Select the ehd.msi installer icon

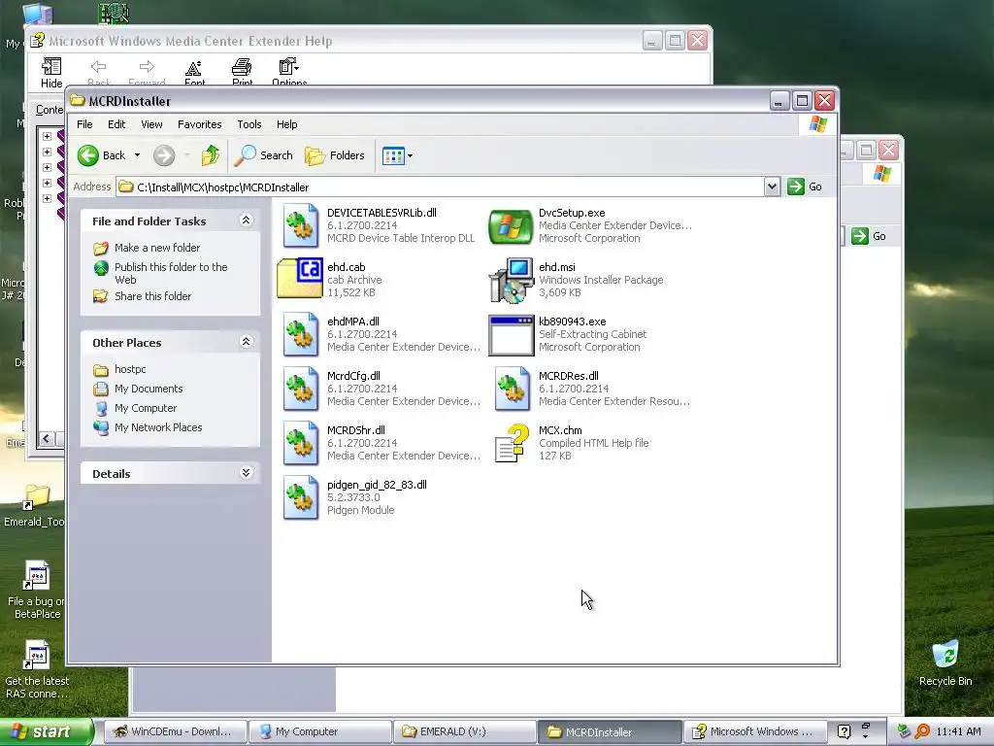511,280
